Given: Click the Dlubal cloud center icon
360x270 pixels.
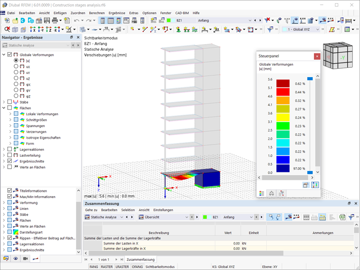Looking at the screenshot, I should (x=23, y=20).
